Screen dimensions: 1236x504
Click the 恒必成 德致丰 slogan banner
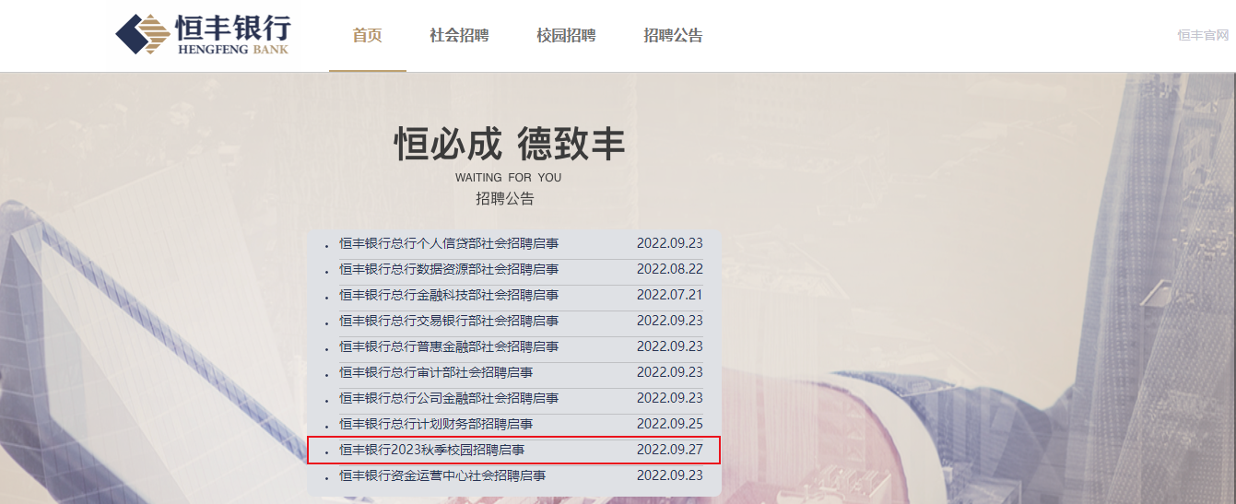pos(511,145)
